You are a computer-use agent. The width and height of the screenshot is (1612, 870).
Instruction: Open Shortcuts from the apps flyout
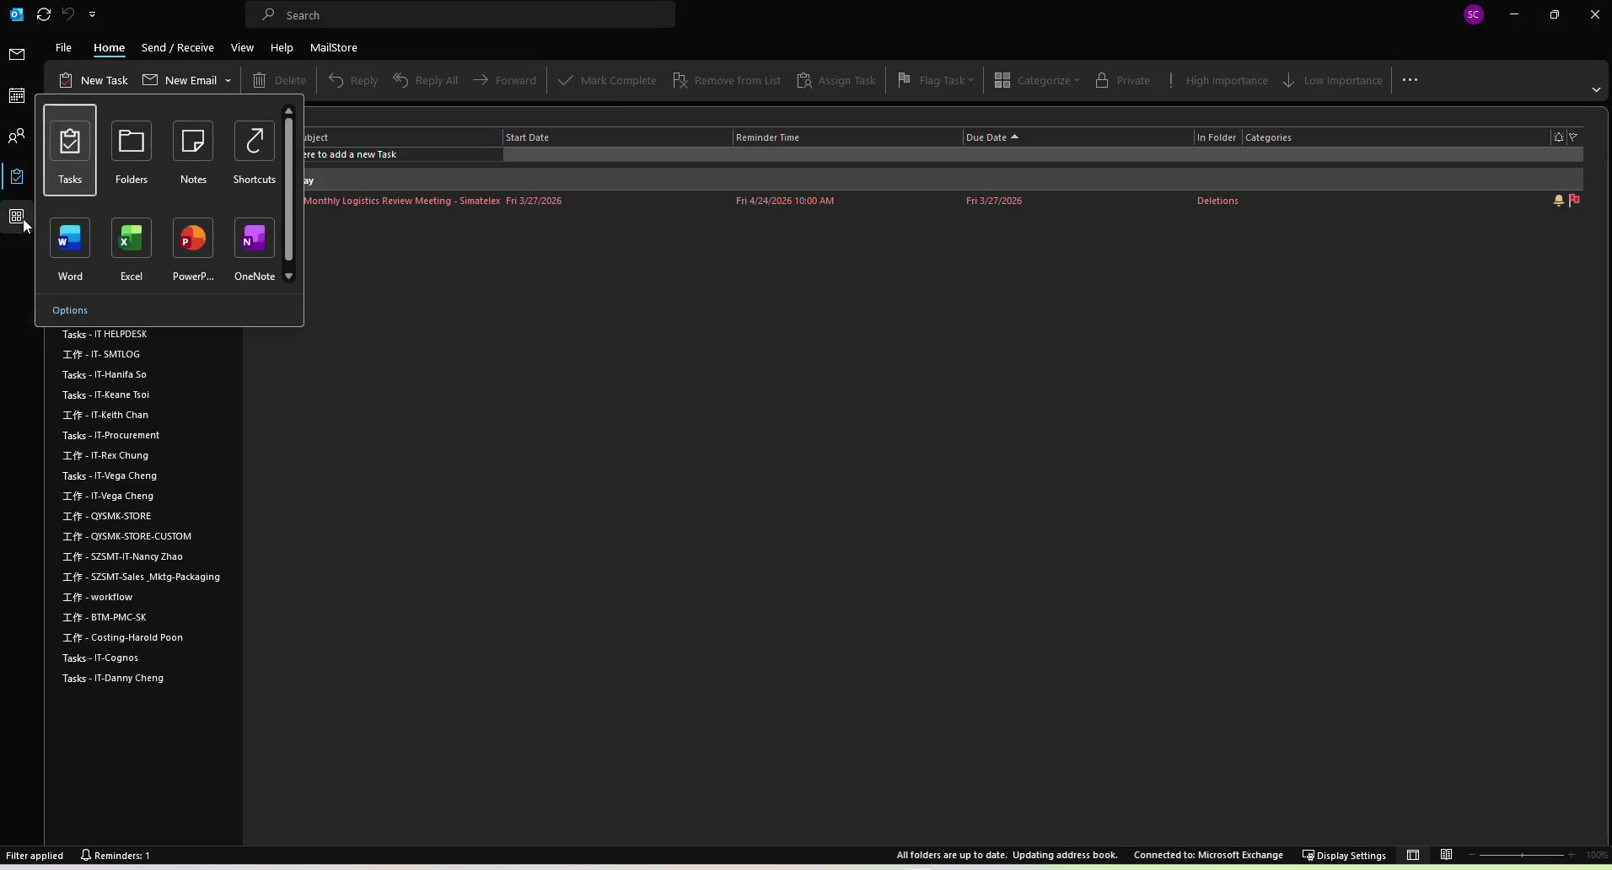click(255, 151)
